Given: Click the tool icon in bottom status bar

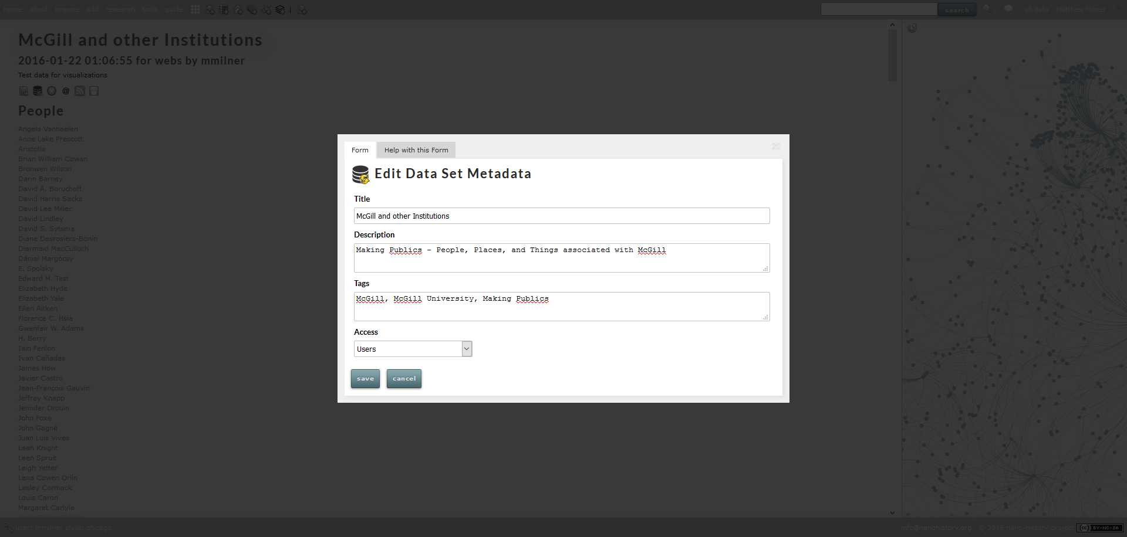Looking at the screenshot, I should (x=8, y=528).
